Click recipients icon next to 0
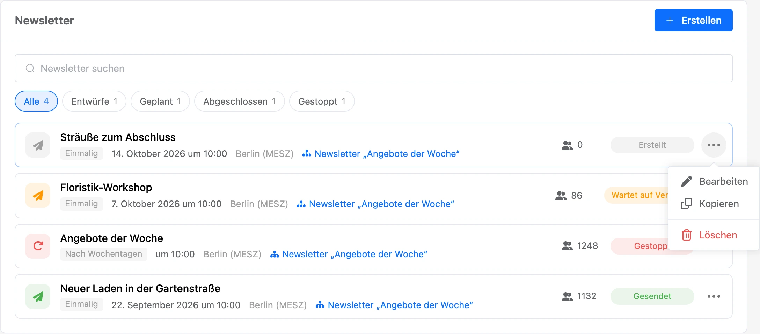The image size is (760, 334). coord(567,145)
